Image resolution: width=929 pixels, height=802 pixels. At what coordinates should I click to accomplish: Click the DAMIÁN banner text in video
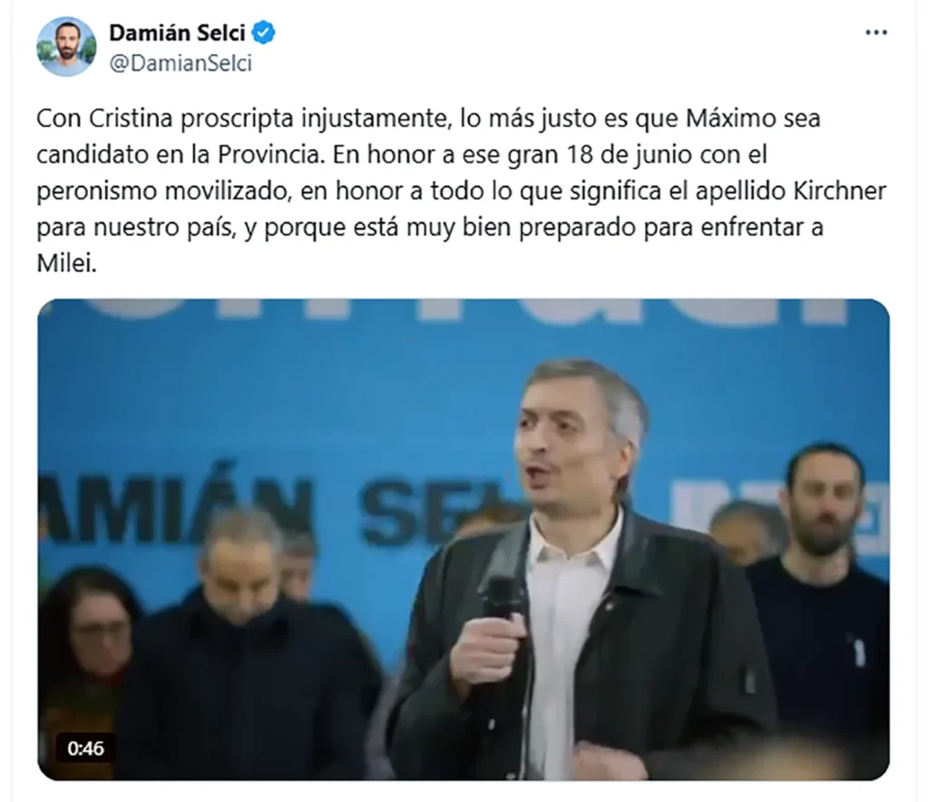point(176,512)
